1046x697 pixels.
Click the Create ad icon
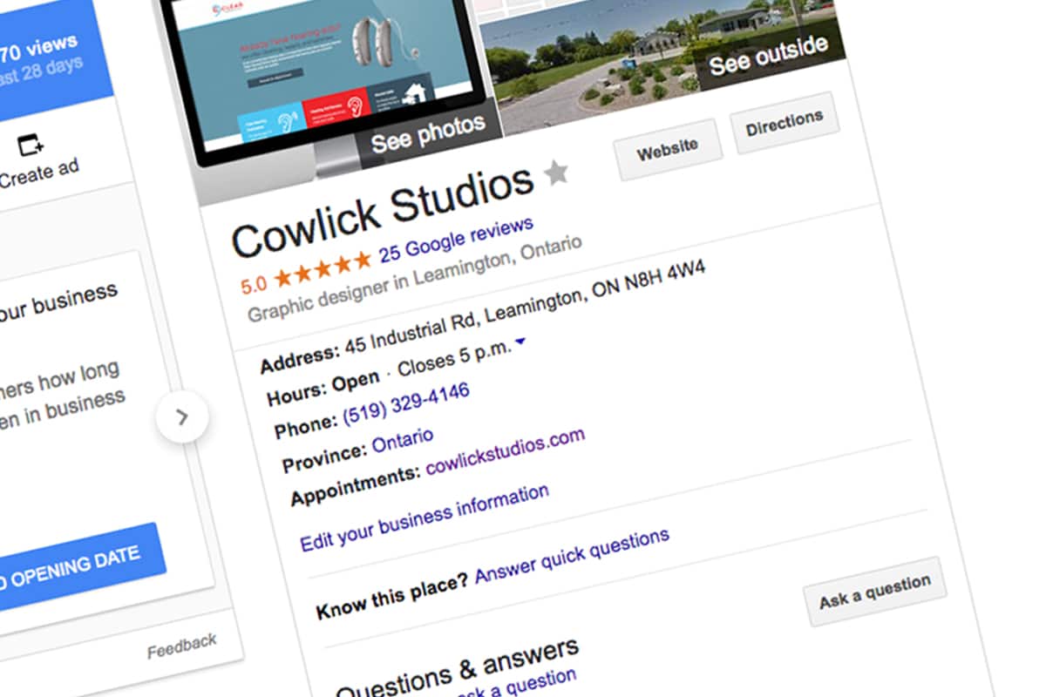(31, 144)
